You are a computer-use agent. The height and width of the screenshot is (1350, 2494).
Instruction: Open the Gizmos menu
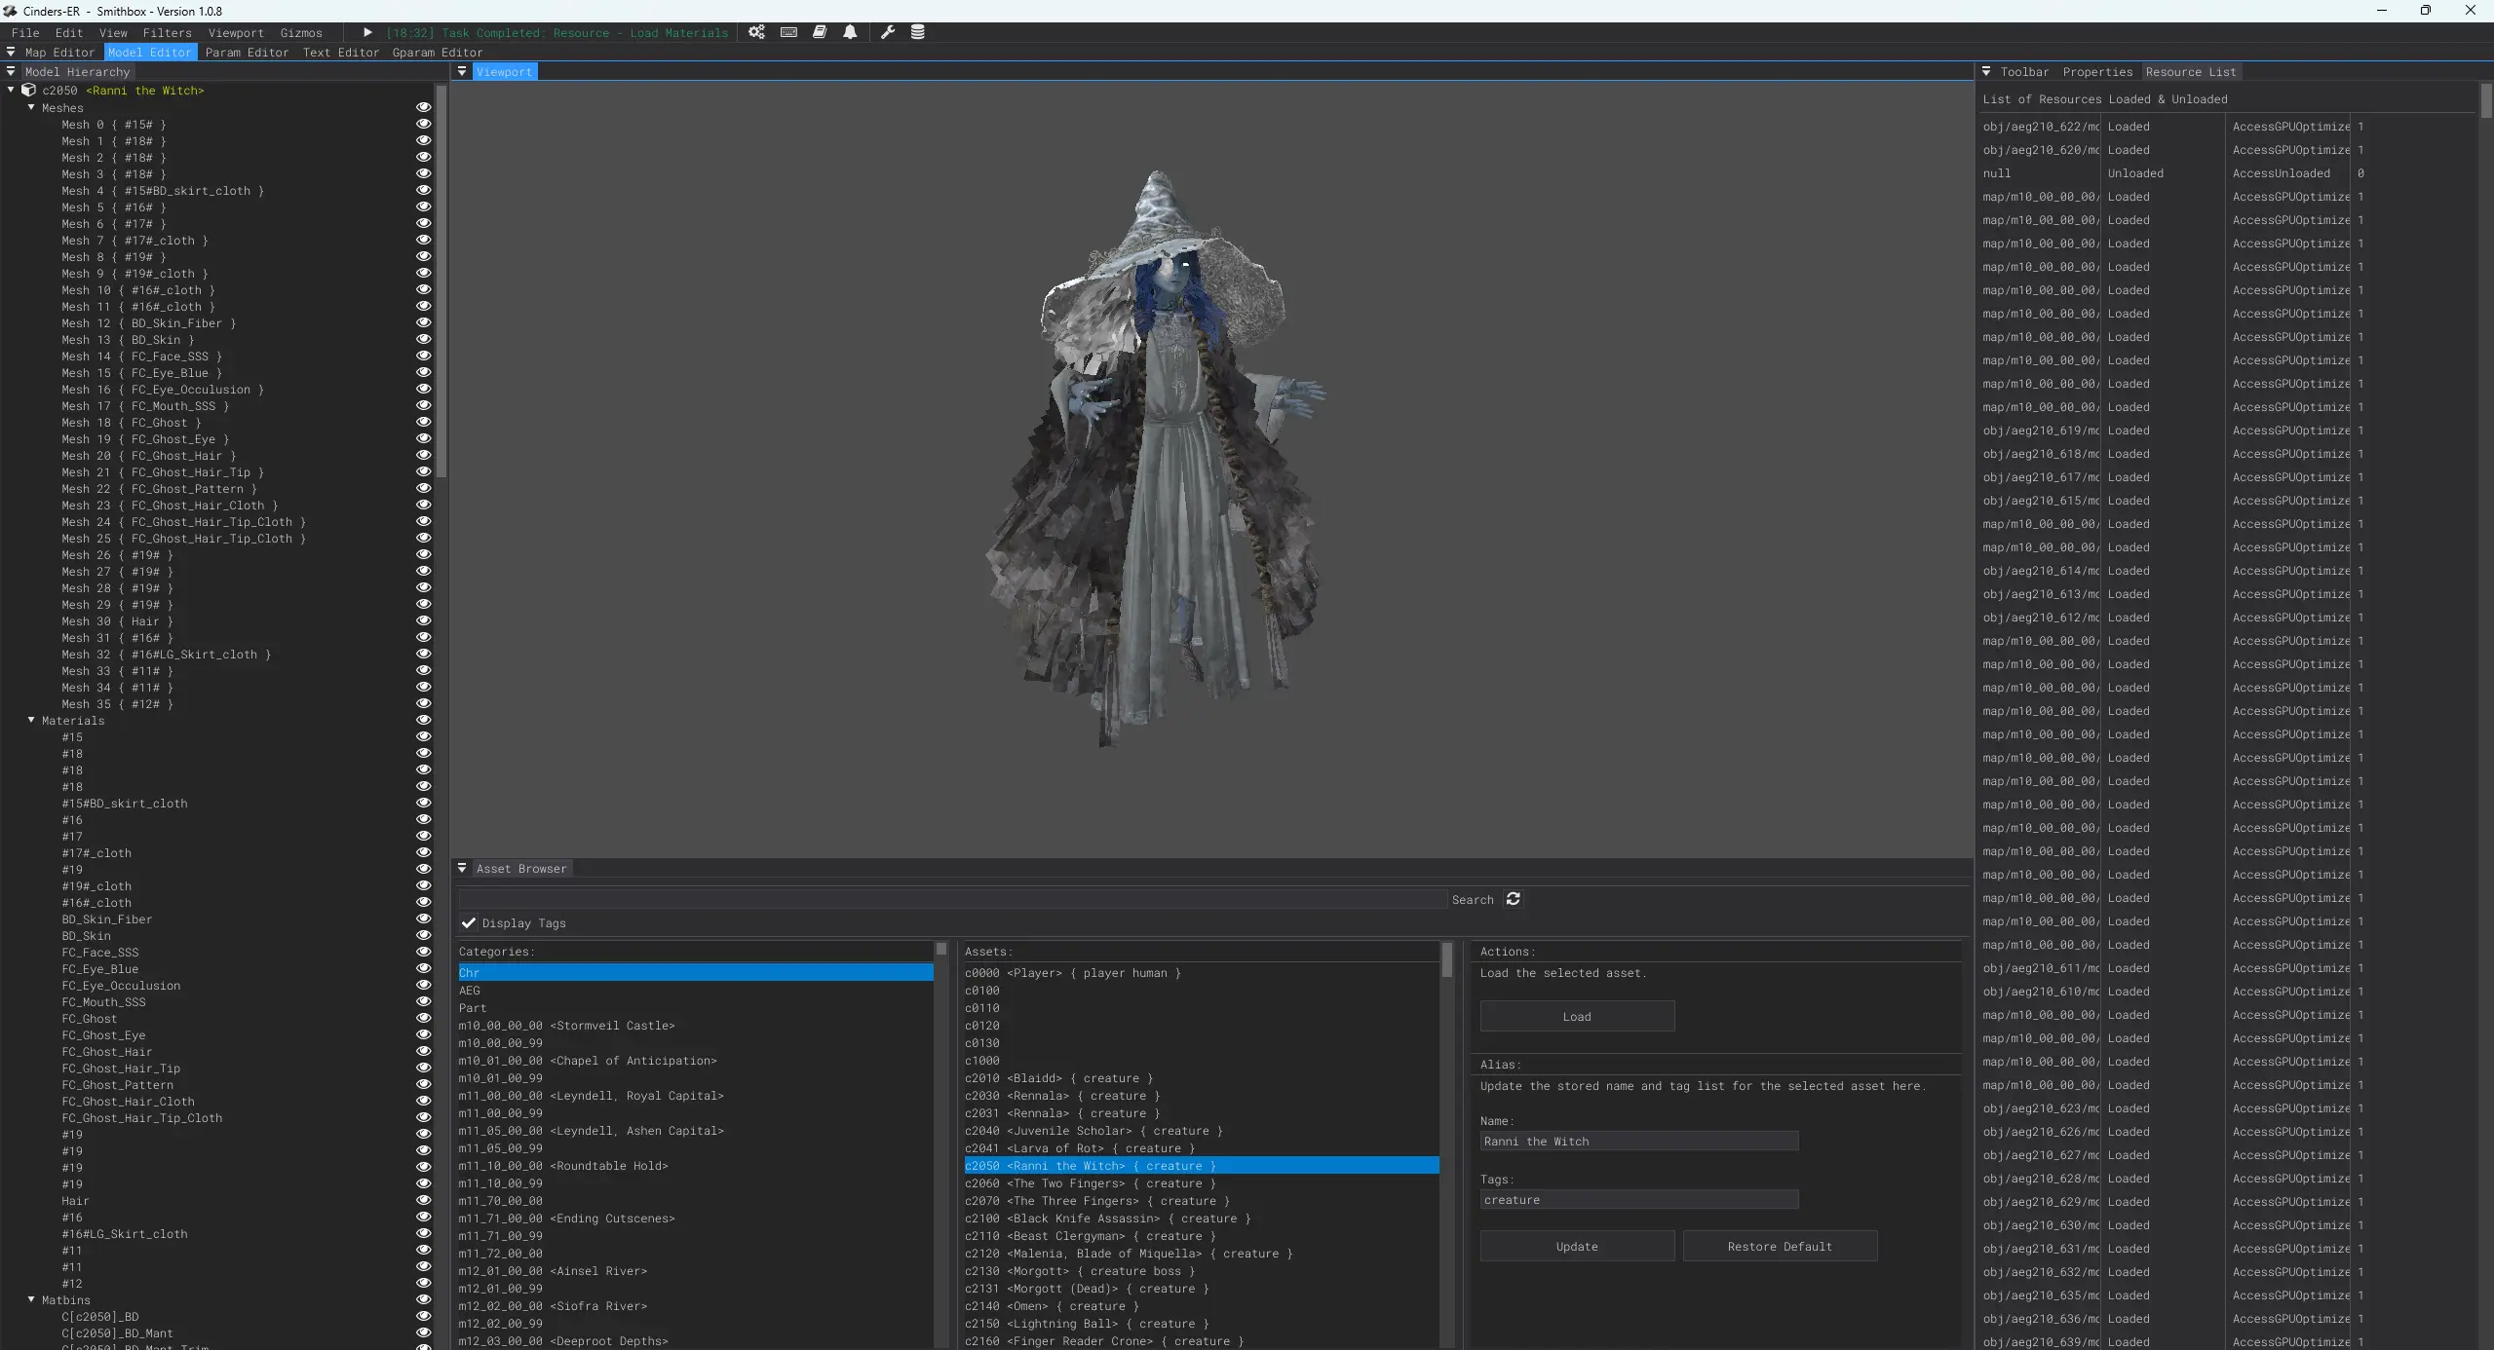pyautogui.click(x=301, y=32)
